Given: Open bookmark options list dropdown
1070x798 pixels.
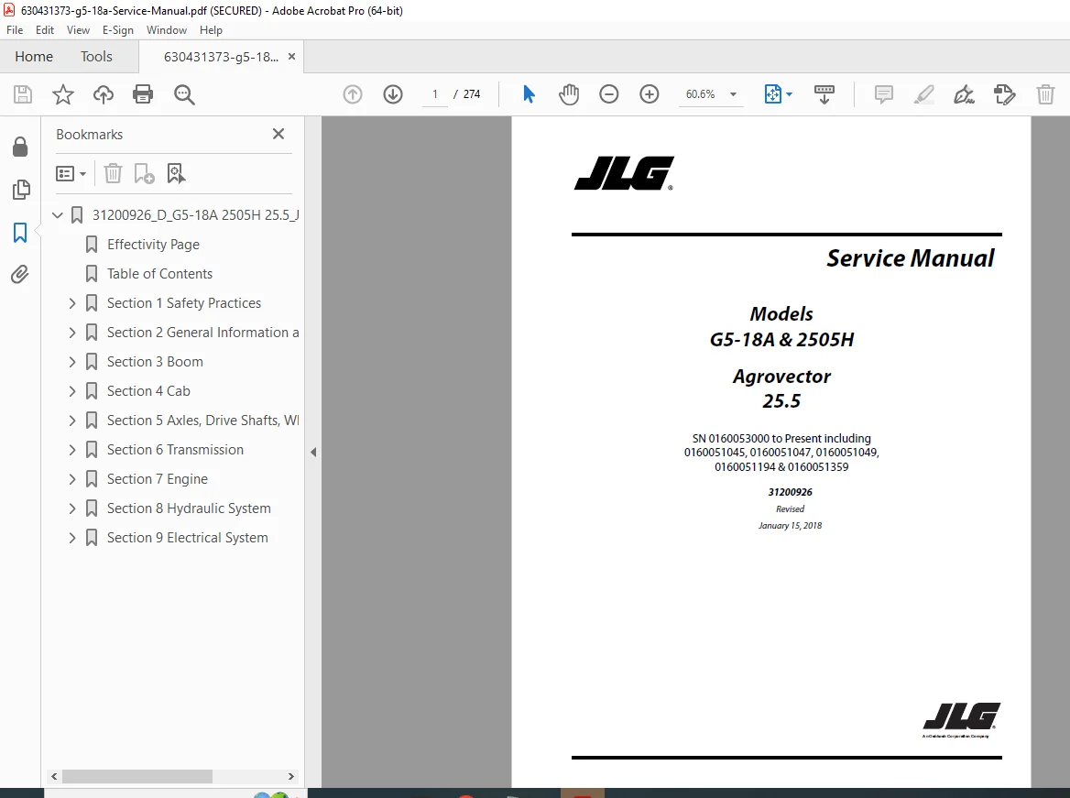Looking at the screenshot, I should [x=71, y=173].
